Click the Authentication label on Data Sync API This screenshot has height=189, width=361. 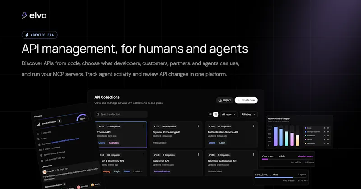[x=162, y=171]
